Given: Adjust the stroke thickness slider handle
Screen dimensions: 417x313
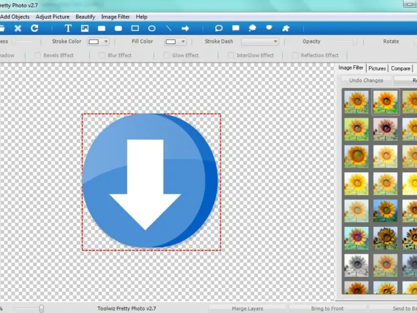Looking at the screenshot, I should (x=15, y=41).
